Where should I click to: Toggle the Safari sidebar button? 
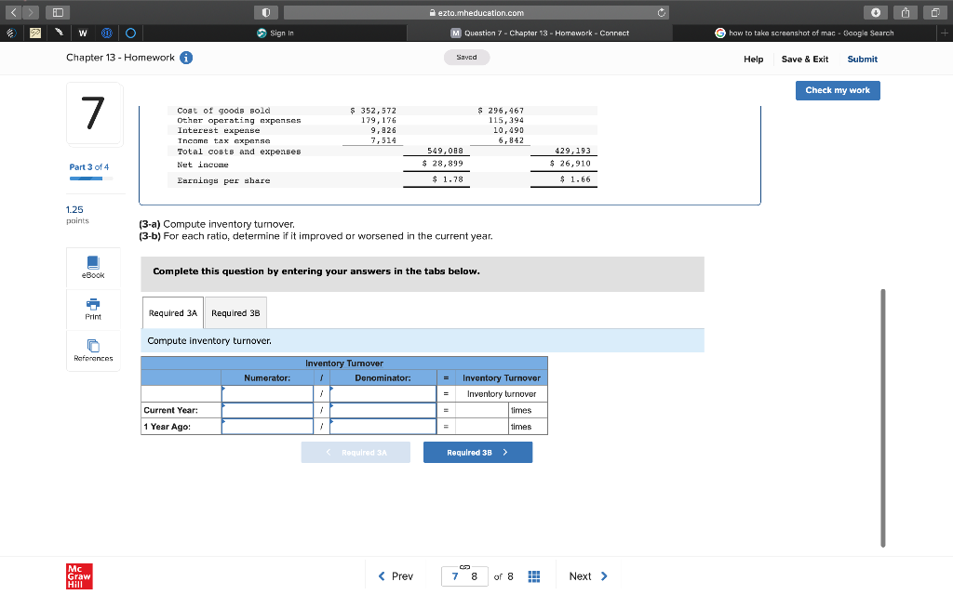[x=58, y=12]
